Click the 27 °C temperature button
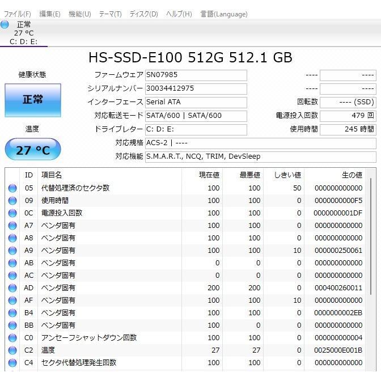This screenshot has width=381, height=381. pyautogui.click(x=33, y=150)
